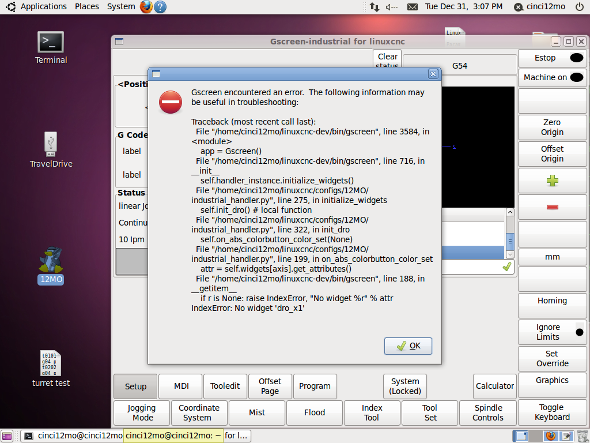The width and height of the screenshot is (590, 443).
Task: Open the TravelDrive USB desktop icon
Action: pos(51,149)
